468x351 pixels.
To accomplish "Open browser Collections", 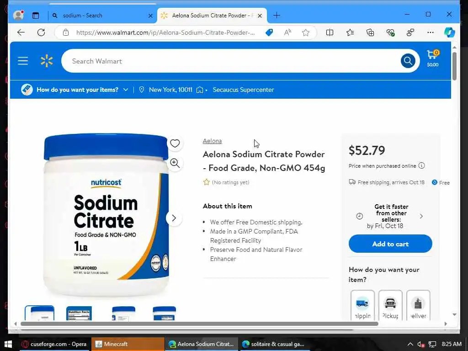I will (x=370, y=32).
